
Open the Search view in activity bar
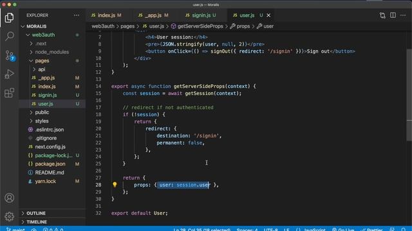[10, 36]
